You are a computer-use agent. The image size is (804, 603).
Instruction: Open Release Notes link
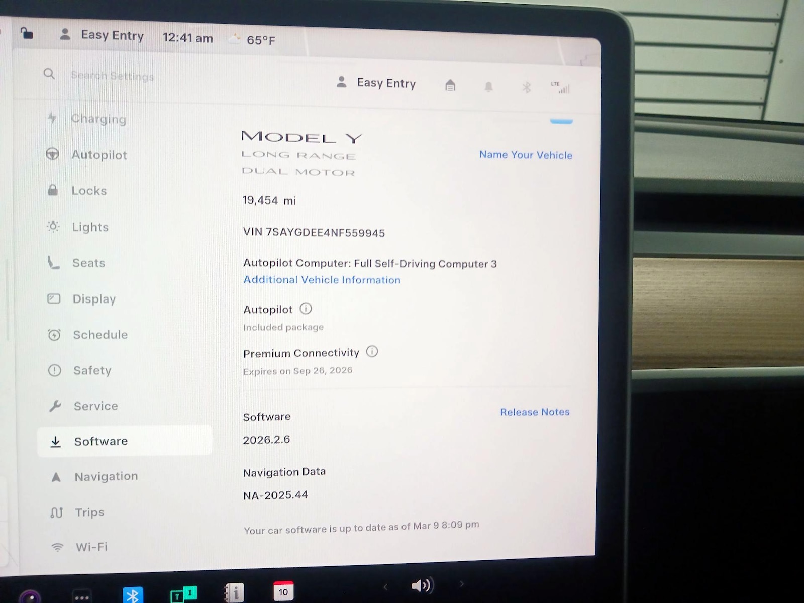[x=535, y=412]
